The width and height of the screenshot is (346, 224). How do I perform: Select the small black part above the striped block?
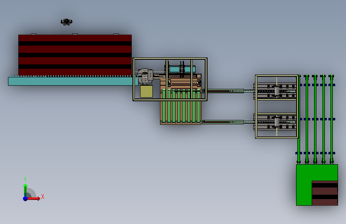point(66,22)
